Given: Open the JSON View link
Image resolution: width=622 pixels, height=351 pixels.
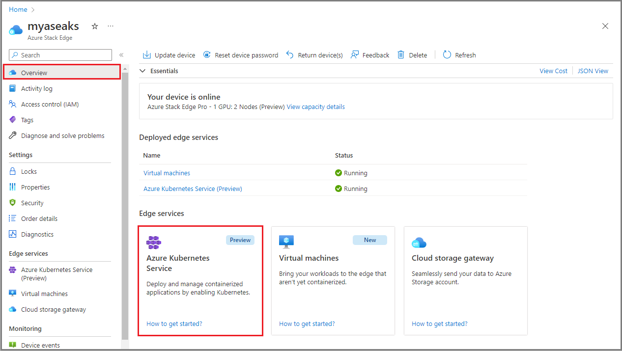Looking at the screenshot, I should click(x=593, y=71).
